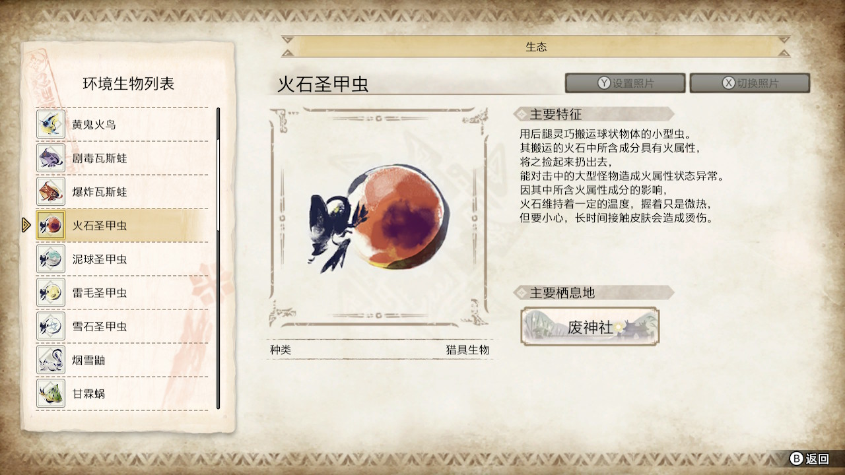The image size is (845, 475).
Task: Select the highlighted 火石圣甲虫 list entry
Action: click(x=122, y=225)
